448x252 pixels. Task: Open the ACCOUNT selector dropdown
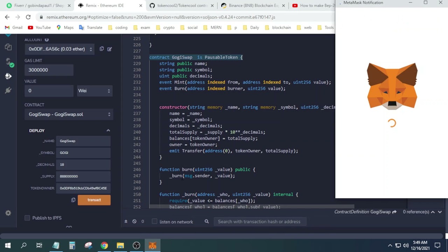click(59, 49)
